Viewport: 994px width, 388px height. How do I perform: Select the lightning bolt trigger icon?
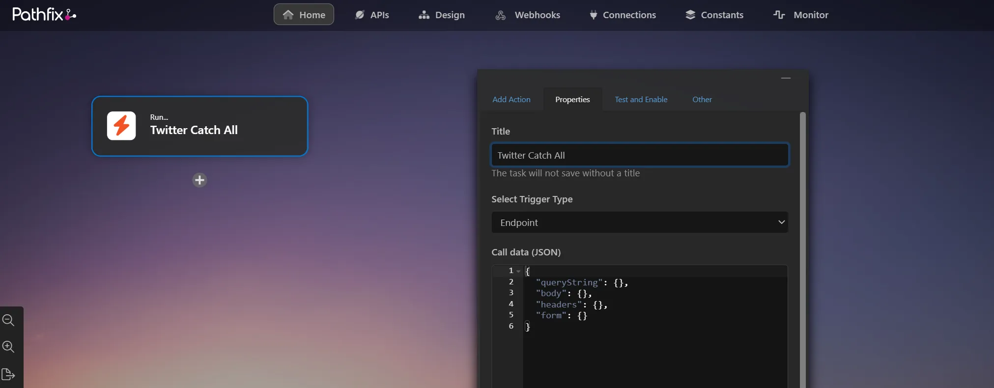tap(121, 126)
